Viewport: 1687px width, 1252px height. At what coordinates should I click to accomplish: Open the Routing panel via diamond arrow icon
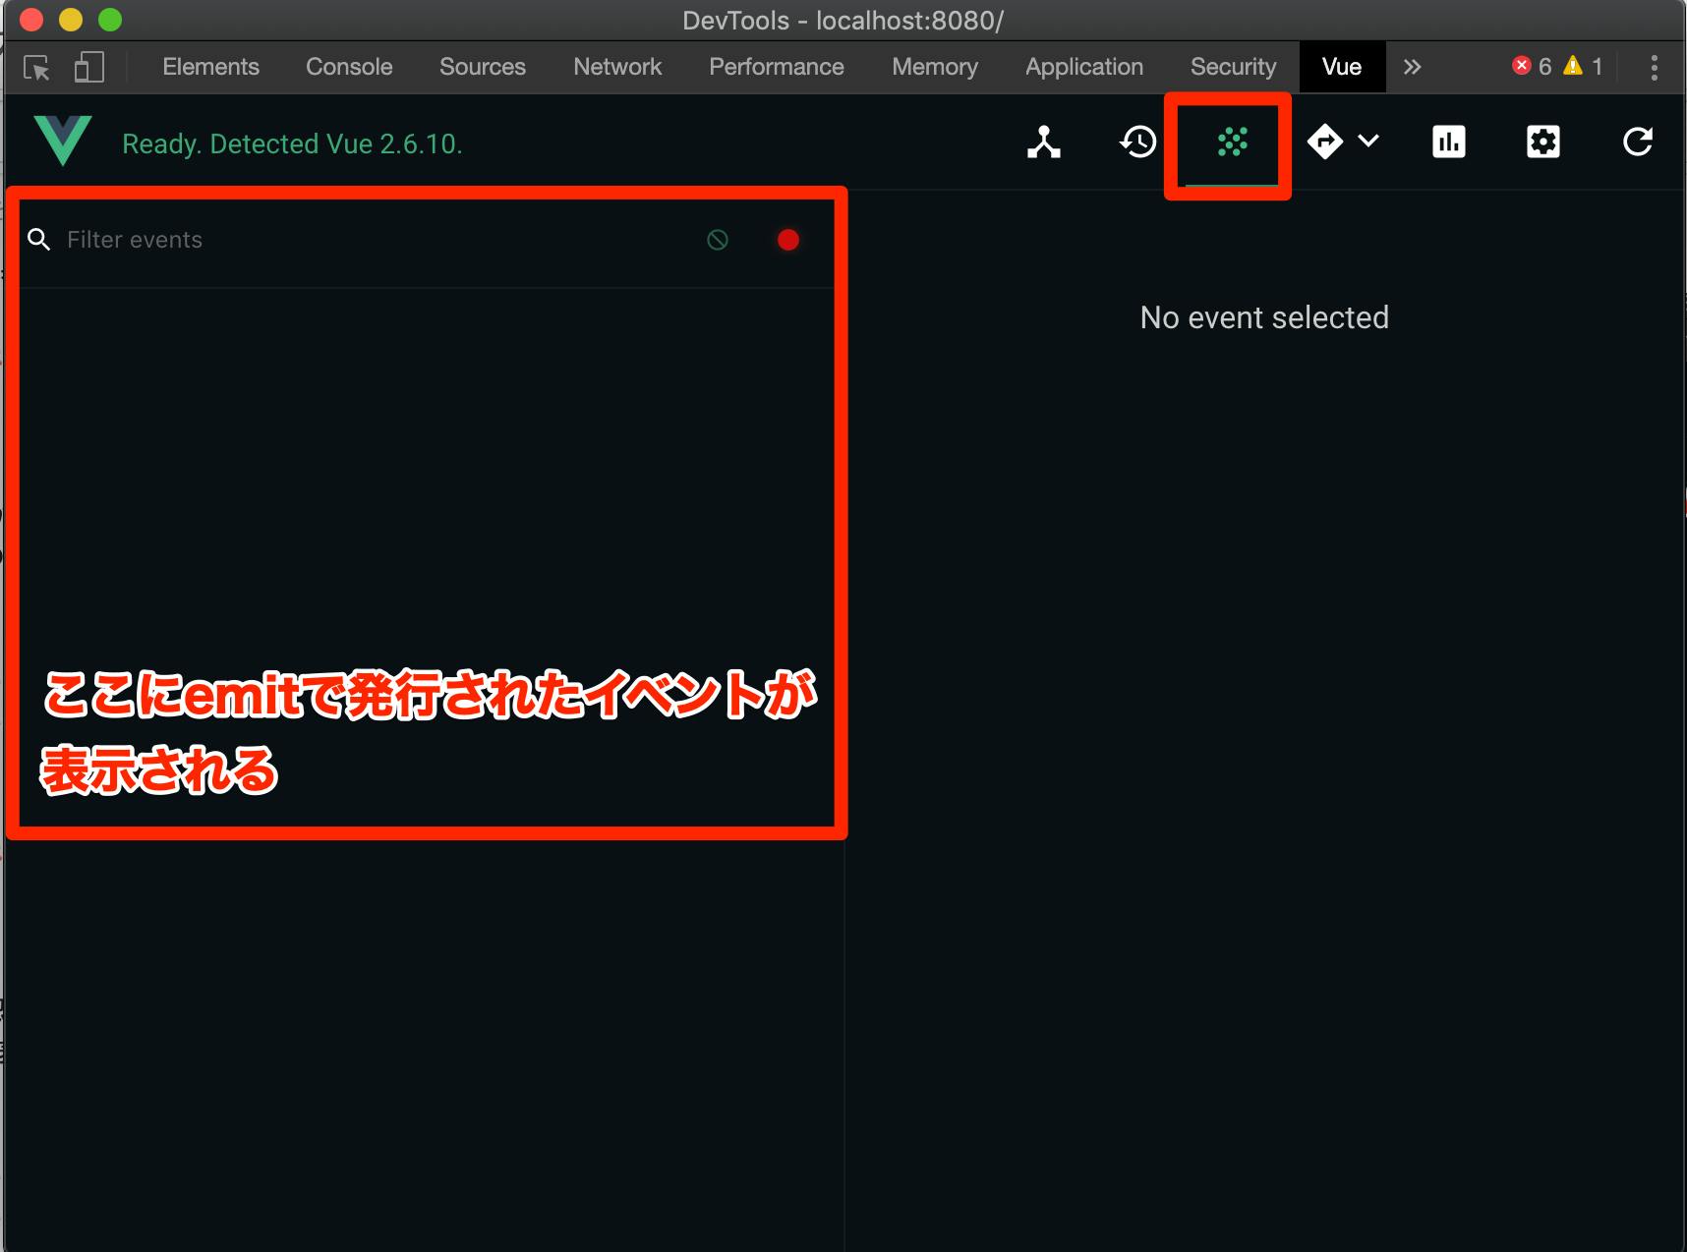[x=1326, y=142]
